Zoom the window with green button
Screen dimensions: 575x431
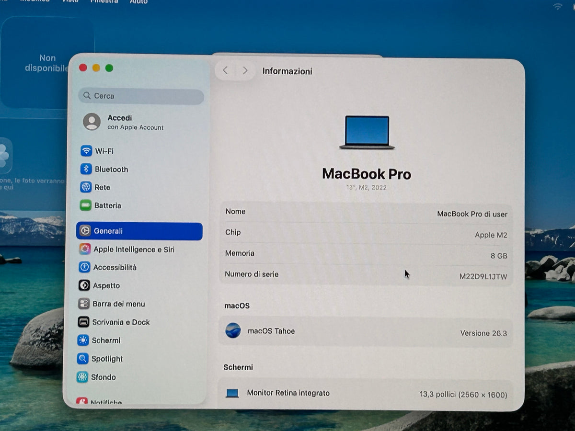point(109,68)
